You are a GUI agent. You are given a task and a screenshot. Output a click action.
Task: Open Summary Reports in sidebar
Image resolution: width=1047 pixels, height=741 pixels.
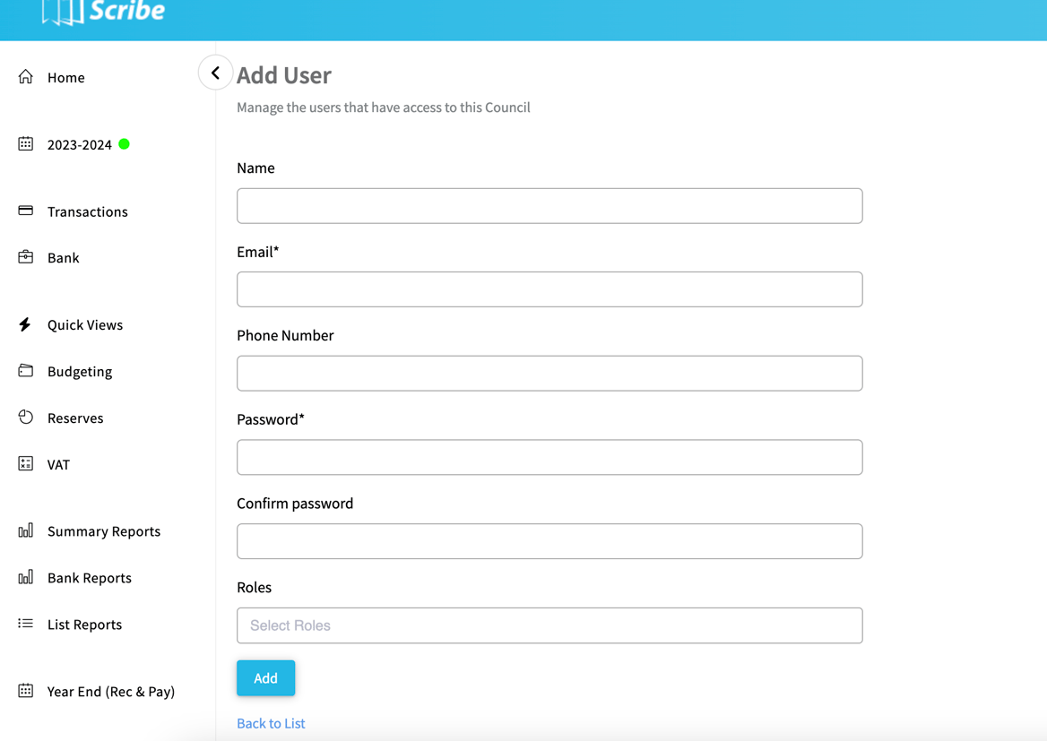[103, 531]
